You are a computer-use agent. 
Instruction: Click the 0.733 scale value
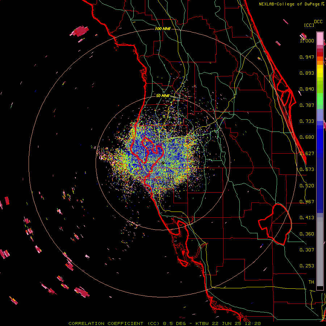307,121
